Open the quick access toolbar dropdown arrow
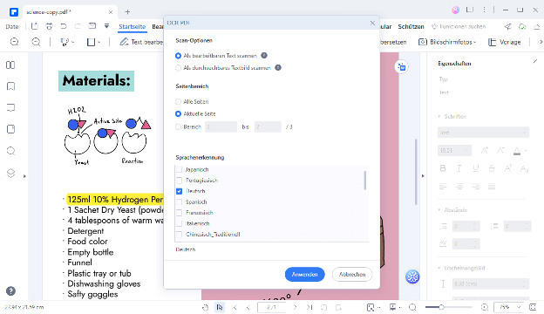 click(x=106, y=26)
